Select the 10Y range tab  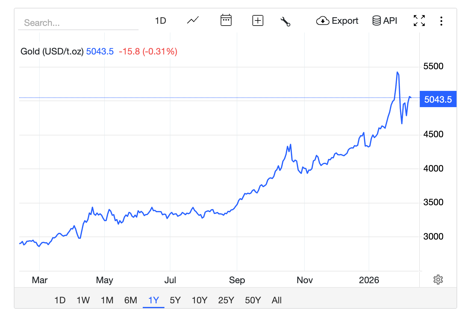click(x=200, y=300)
